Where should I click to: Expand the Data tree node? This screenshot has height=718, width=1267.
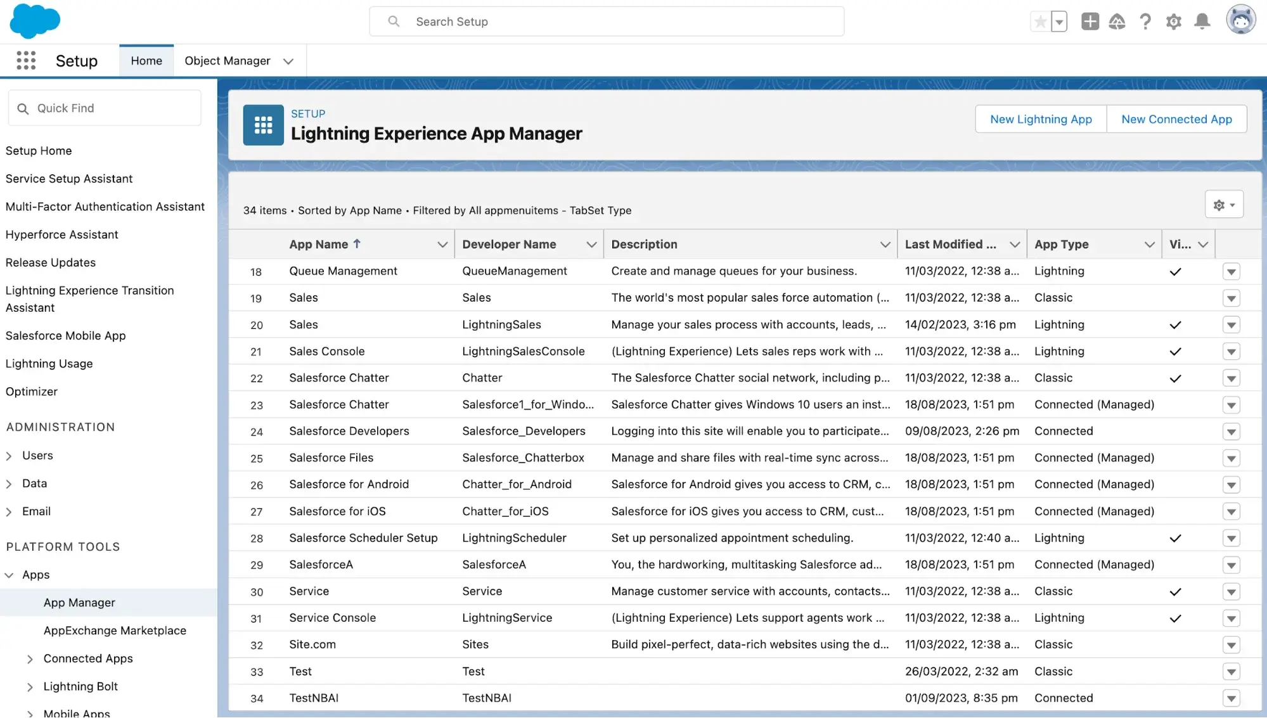click(x=9, y=484)
